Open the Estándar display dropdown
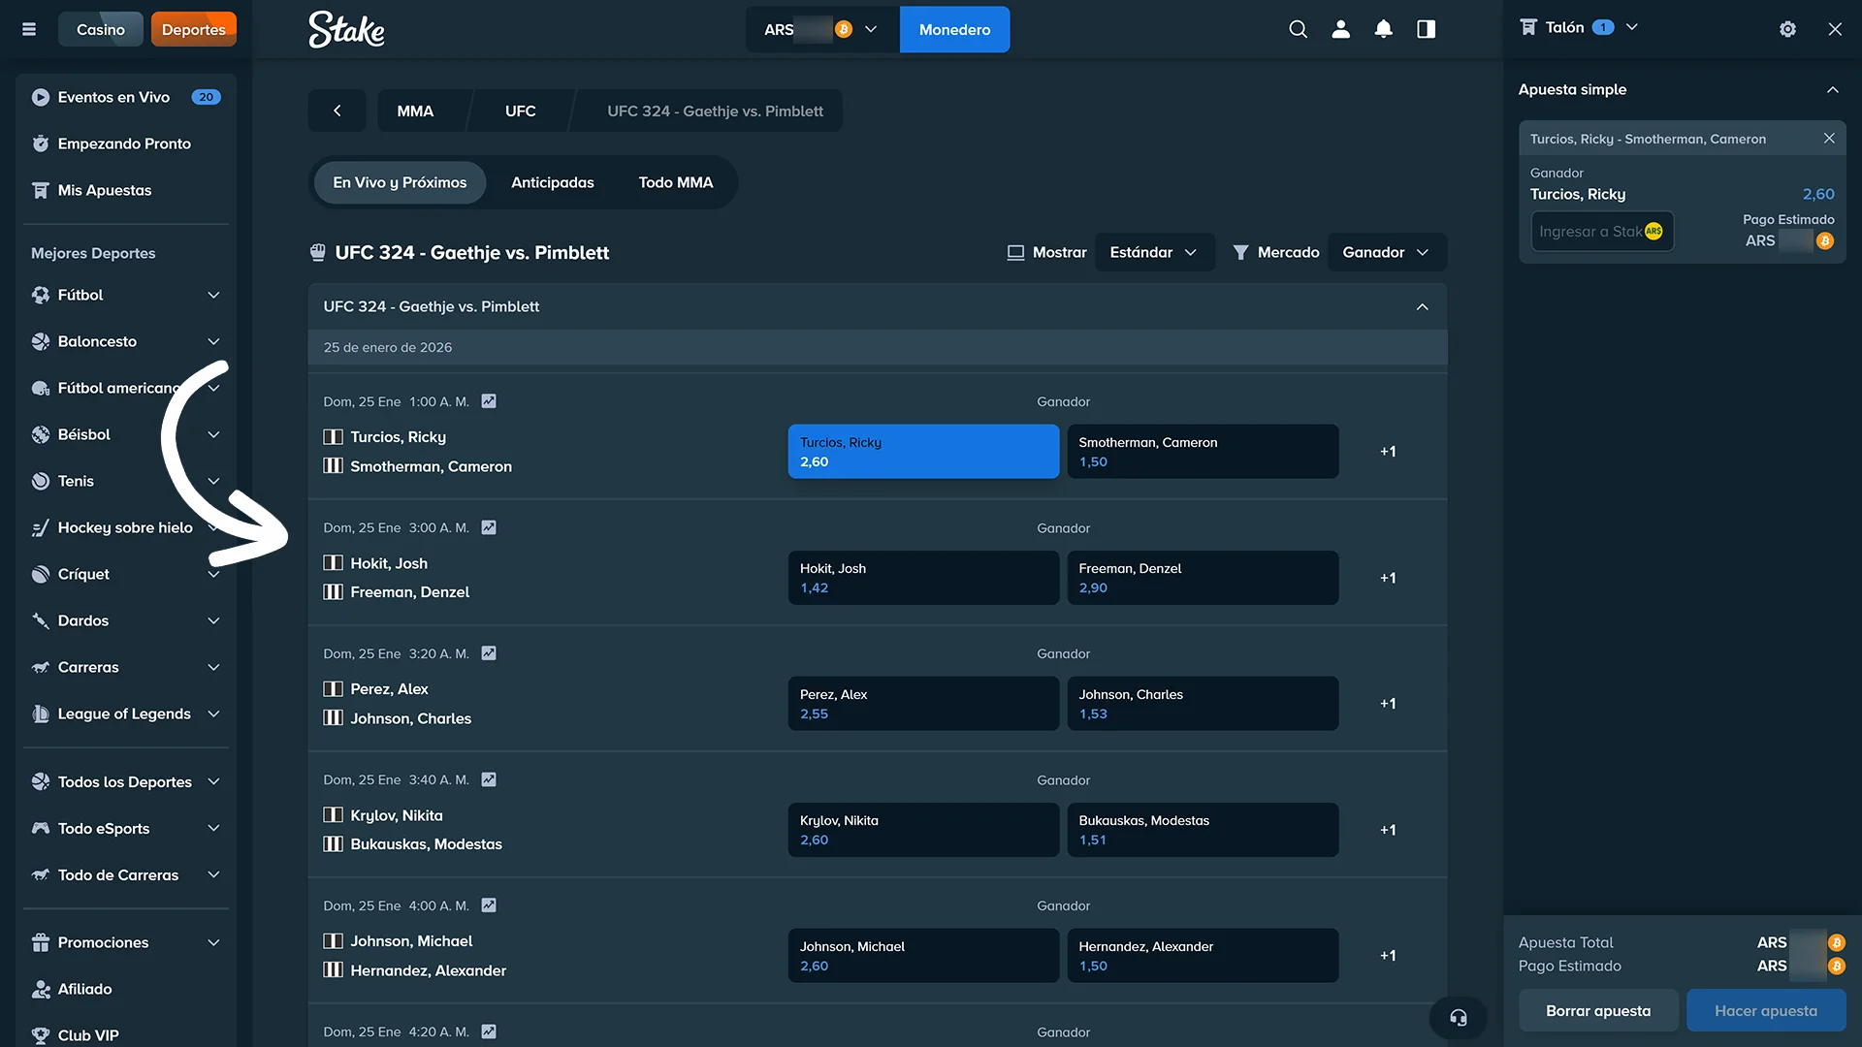The width and height of the screenshot is (1862, 1047). pyautogui.click(x=1153, y=252)
